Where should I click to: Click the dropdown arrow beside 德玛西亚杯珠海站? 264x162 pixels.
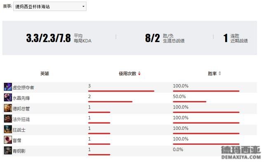pyautogui.click(x=83, y=7)
